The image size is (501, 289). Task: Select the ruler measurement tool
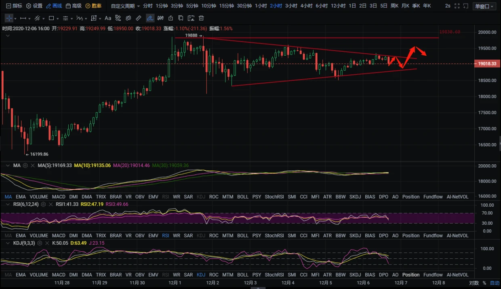tap(139, 18)
